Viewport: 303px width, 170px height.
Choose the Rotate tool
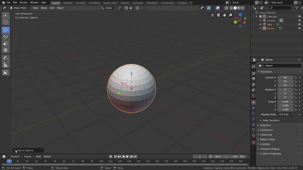point(6,36)
